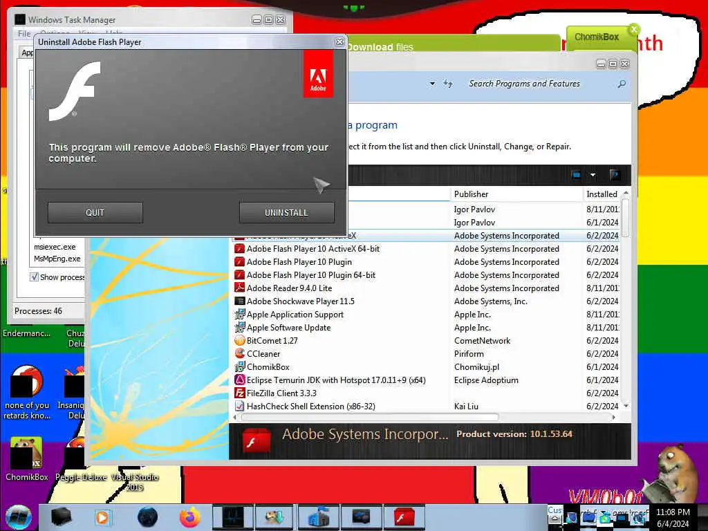Image resolution: width=708 pixels, height=531 pixels.
Task: Select CCleaner in program list
Action: (426, 353)
